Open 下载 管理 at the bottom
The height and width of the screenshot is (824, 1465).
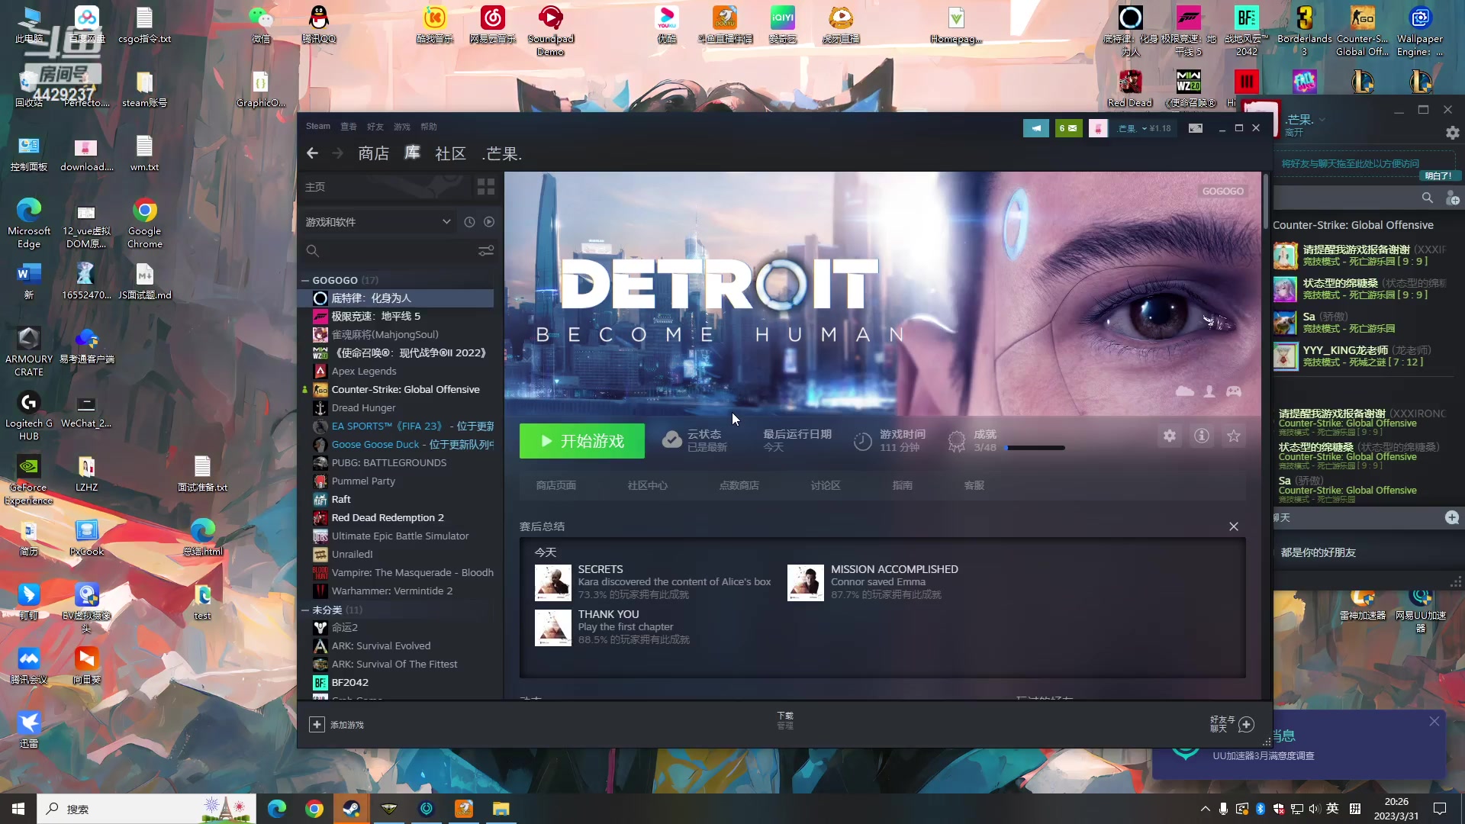click(785, 720)
